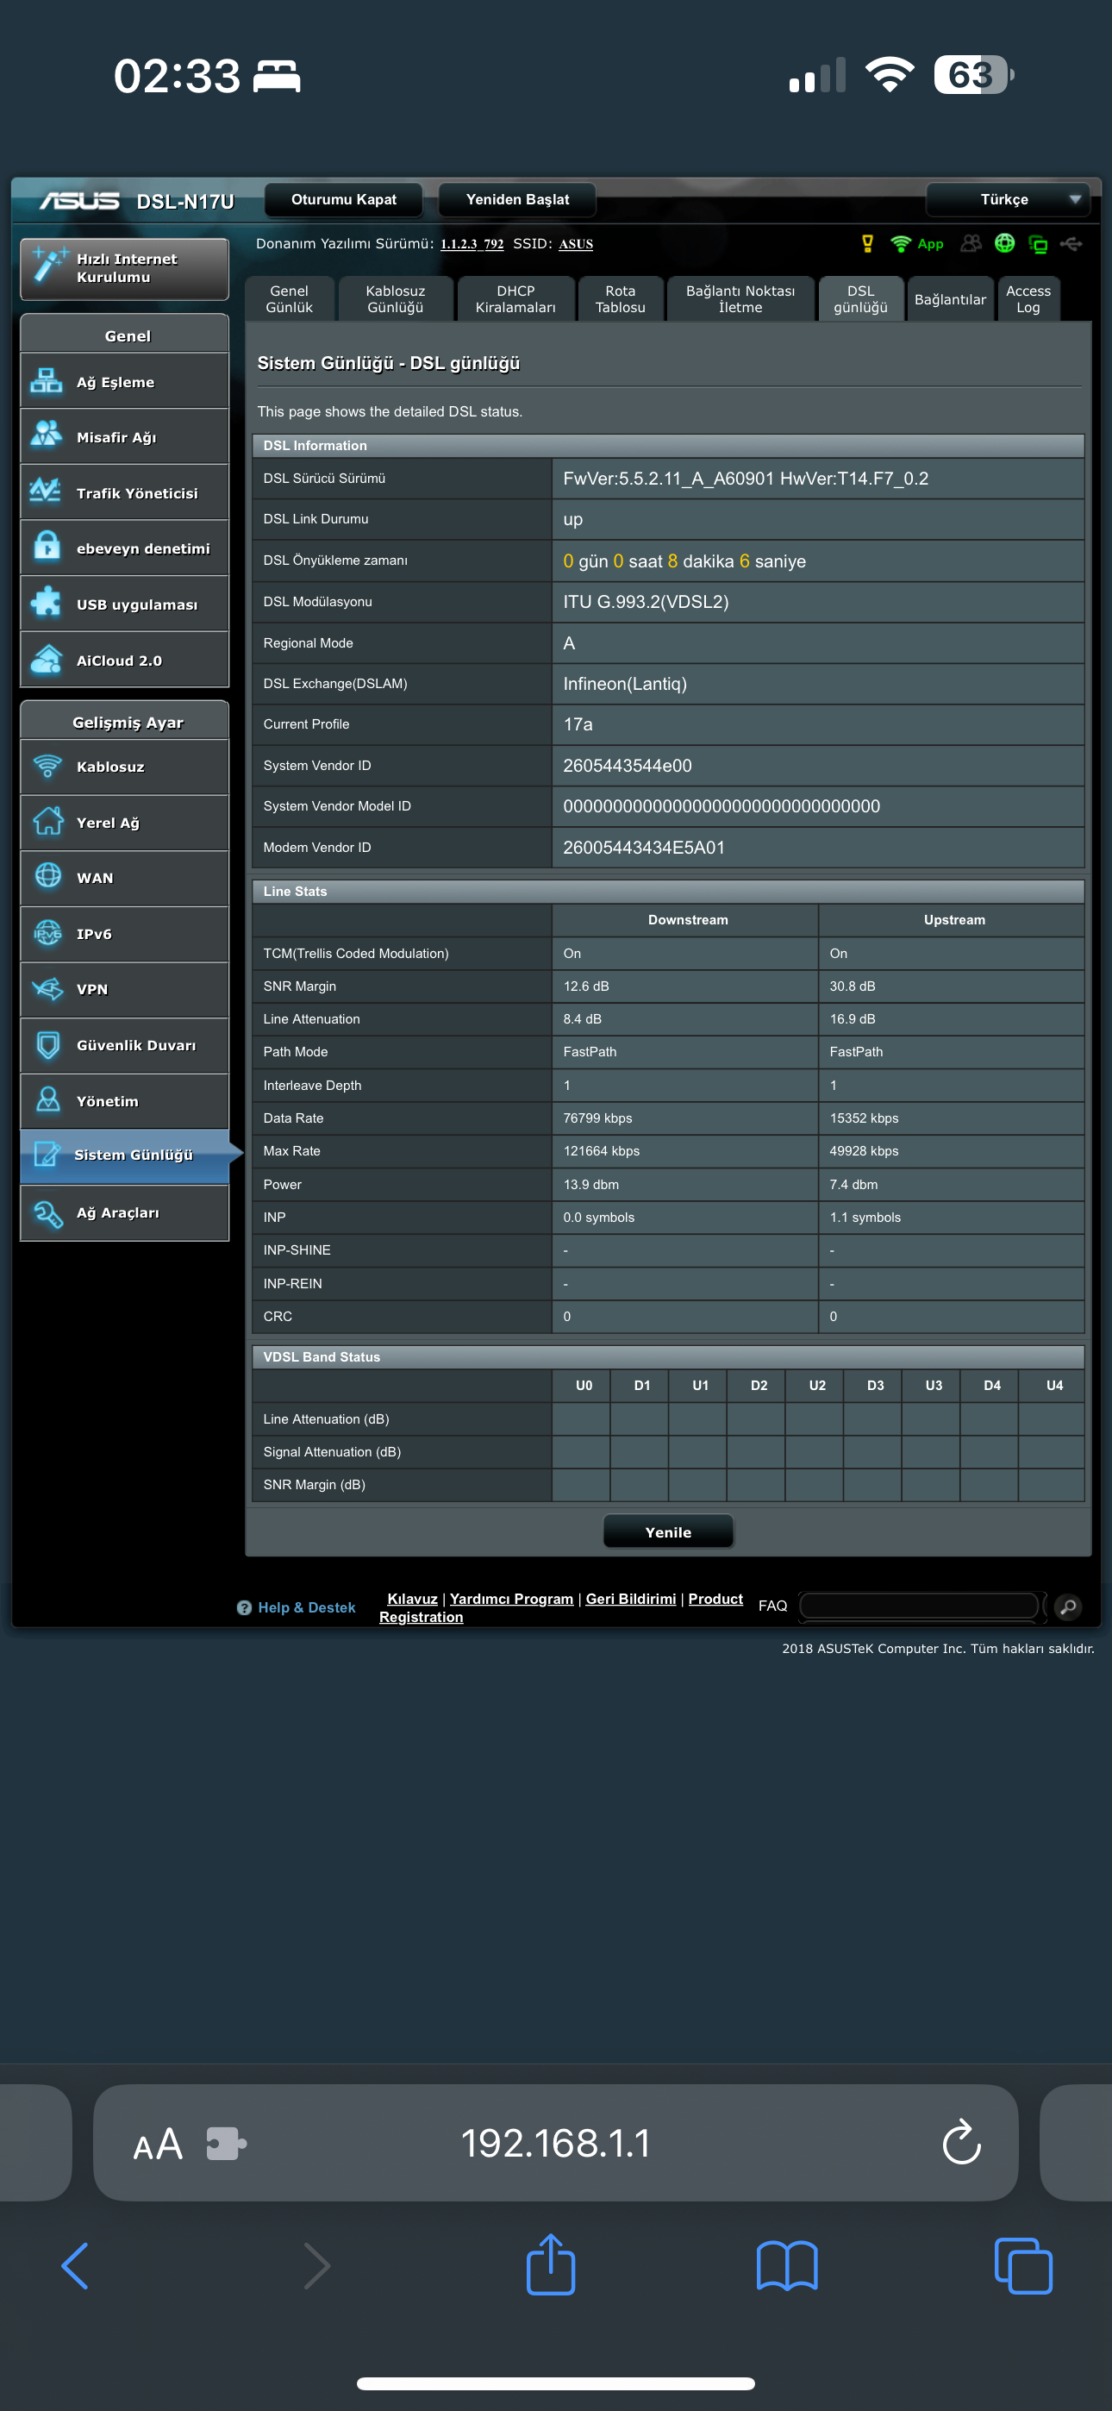This screenshot has height=2411, width=1112.
Task: Tap the Safari reload page icon
Action: [960, 2142]
